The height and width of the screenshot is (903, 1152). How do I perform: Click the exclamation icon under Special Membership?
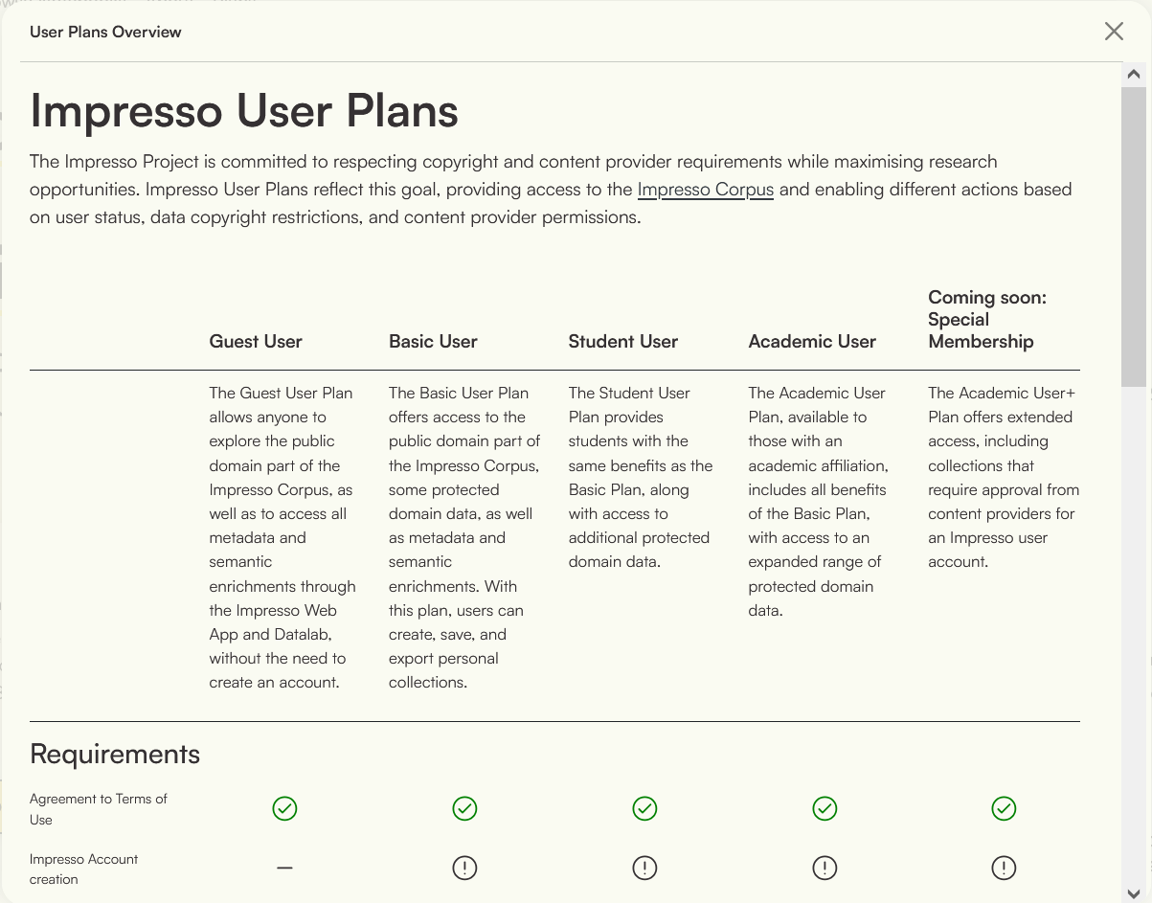[1004, 868]
